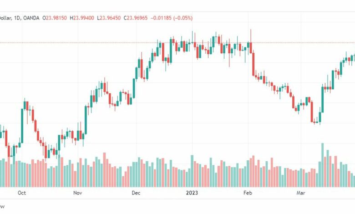
Task: Click the Mar label on the time axis
Action: 301,193
